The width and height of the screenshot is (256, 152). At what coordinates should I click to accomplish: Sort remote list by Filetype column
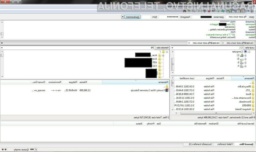pyautogui.click(x=73, y=82)
